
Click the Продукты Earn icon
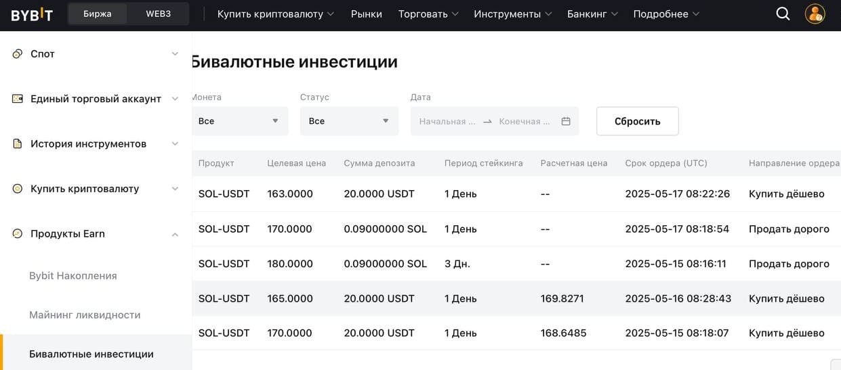18,233
